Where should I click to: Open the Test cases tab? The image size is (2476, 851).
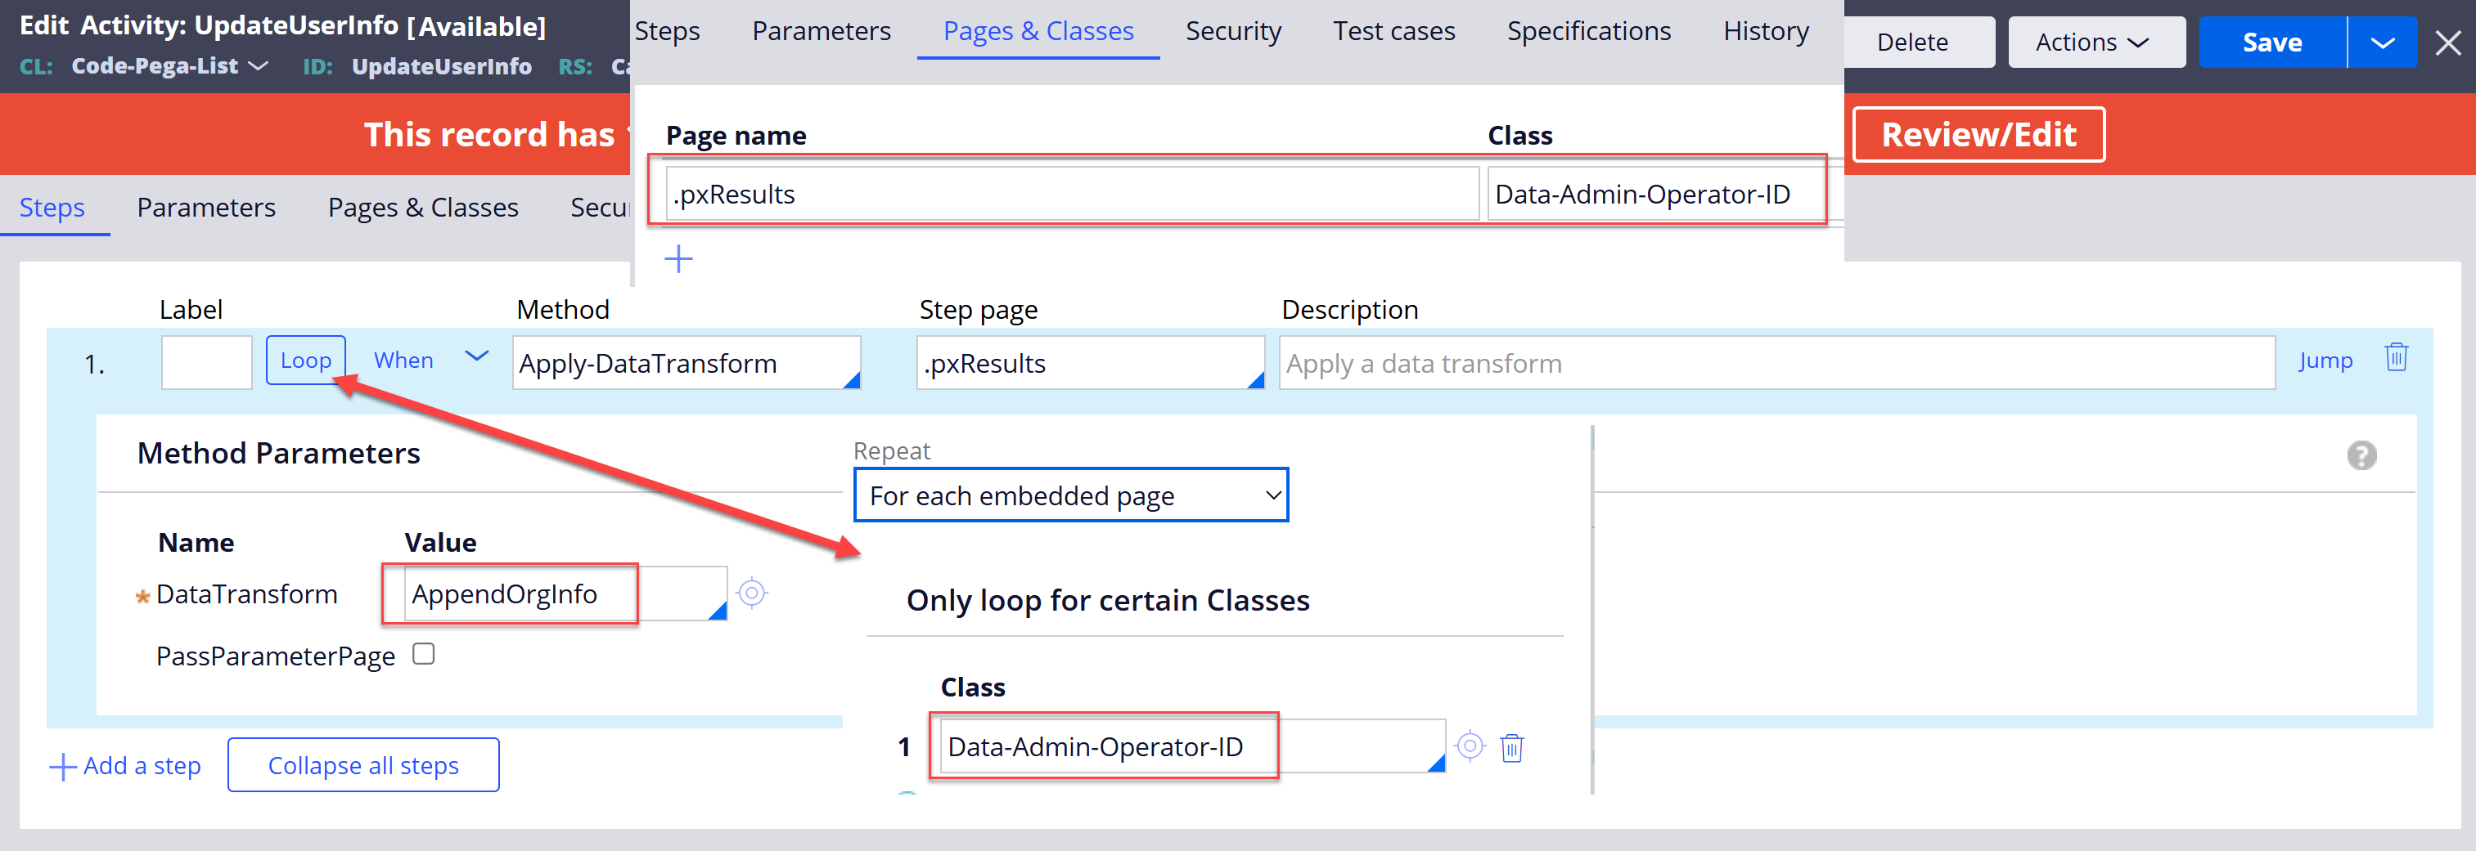click(x=1393, y=32)
